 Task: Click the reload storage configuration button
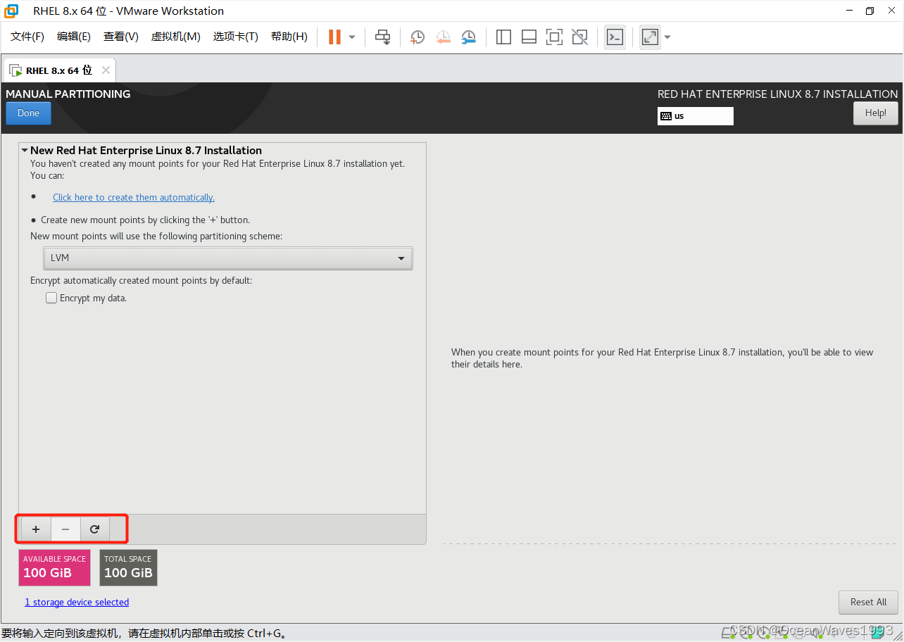coord(95,529)
